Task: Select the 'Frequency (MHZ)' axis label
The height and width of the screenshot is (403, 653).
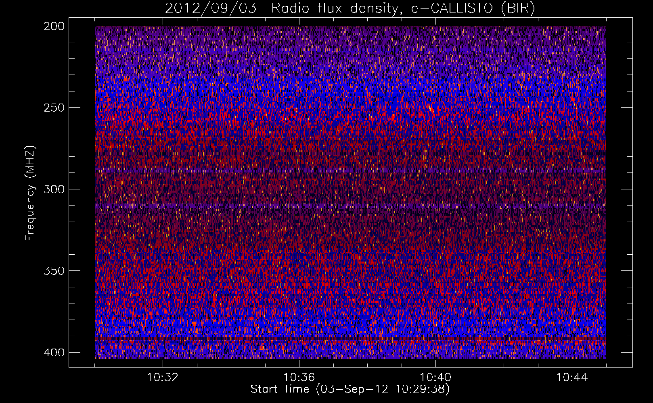Action: [x=30, y=193]
